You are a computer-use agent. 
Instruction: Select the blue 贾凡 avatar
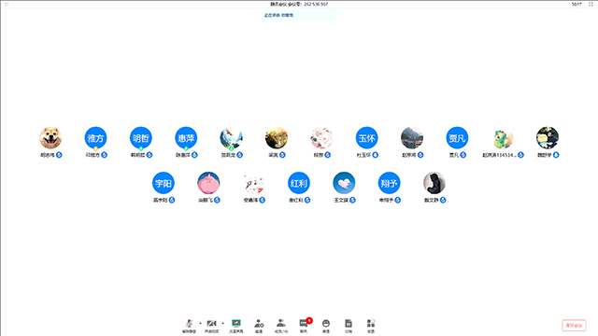pos(457,137)
